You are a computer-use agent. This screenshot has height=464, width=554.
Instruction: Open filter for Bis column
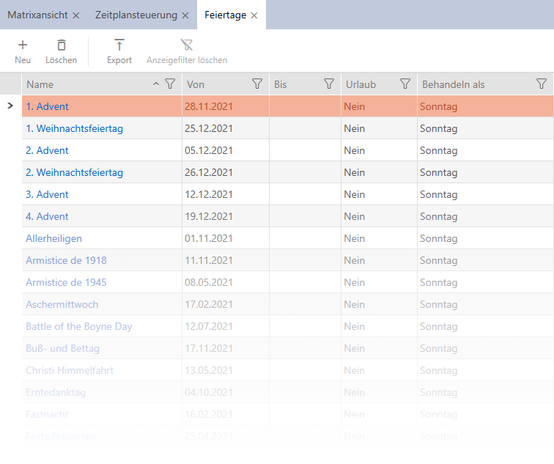[x=329, y=84]
